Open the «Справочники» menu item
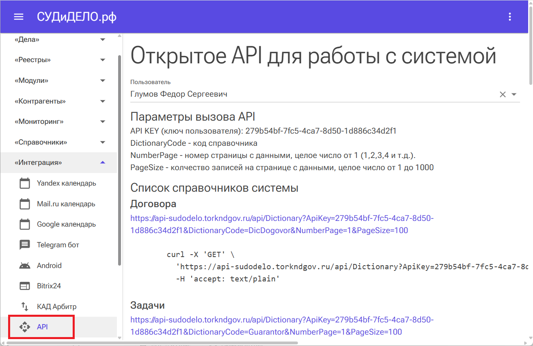The image size is (533, 346). (41, 142)
